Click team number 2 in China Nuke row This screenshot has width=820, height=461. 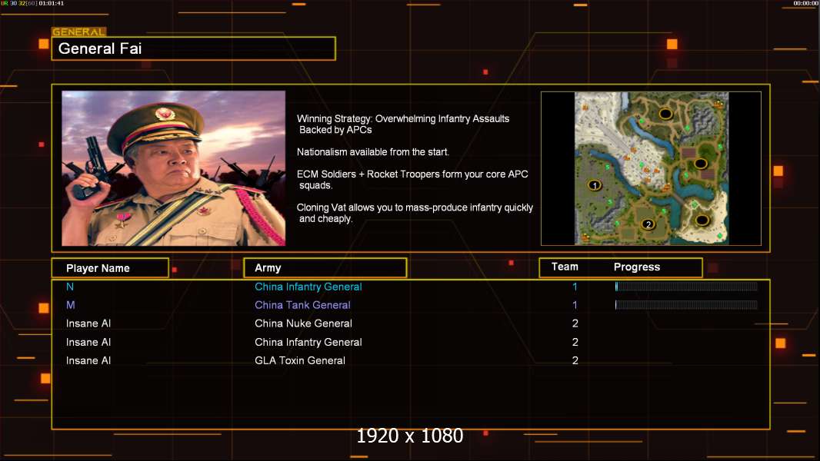(575, 323)
